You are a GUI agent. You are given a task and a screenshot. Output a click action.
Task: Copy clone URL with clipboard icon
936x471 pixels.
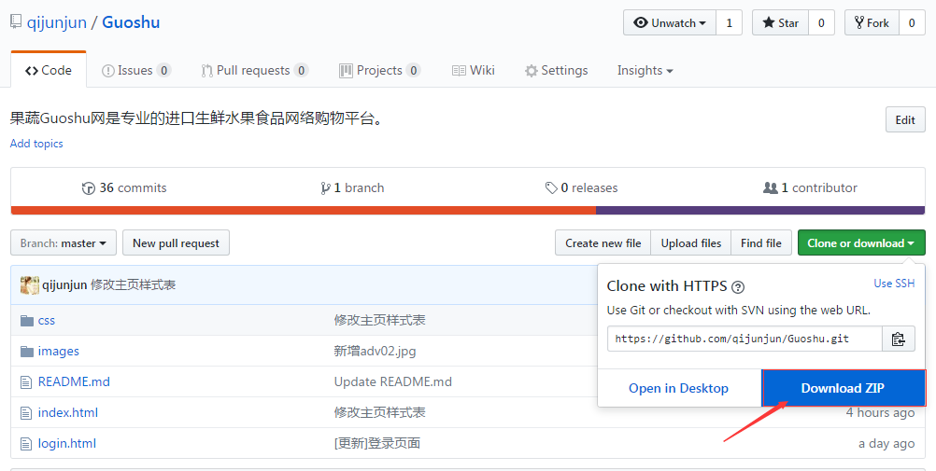(899, 339)
